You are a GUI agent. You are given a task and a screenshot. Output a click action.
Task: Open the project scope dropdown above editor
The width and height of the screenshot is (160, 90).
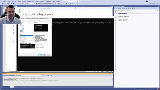pos(21,8)
